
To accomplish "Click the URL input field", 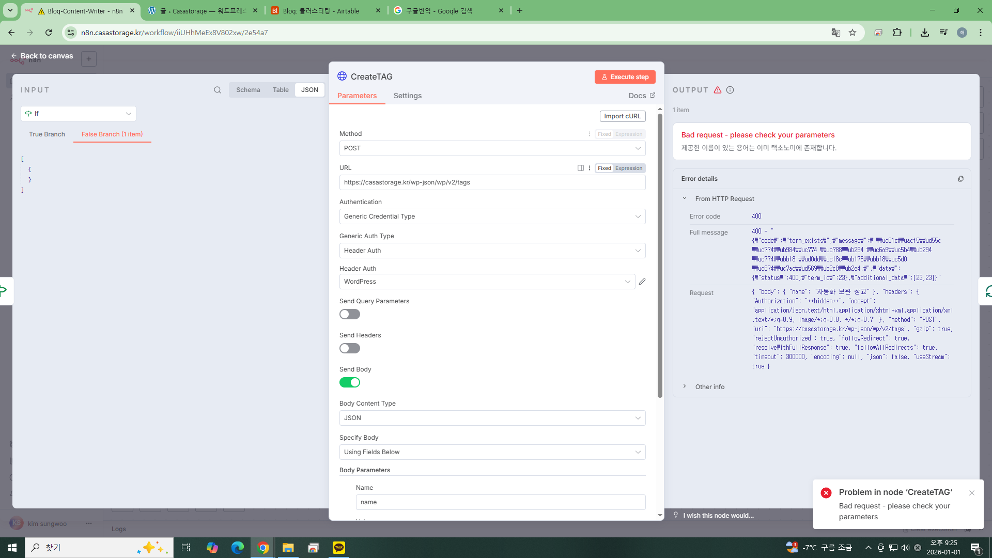I will click(x=492, y=182).
